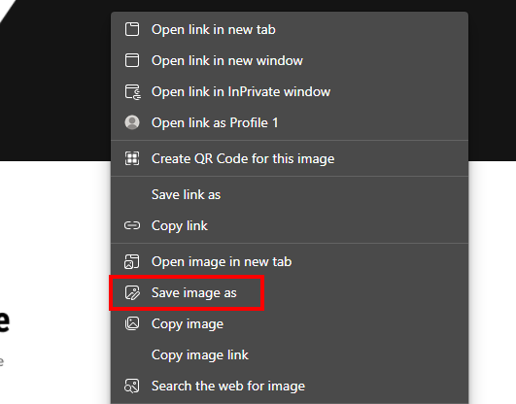Select Open link in new window
Viewport: 516px width, 404px height.
(x=290, y=60)
